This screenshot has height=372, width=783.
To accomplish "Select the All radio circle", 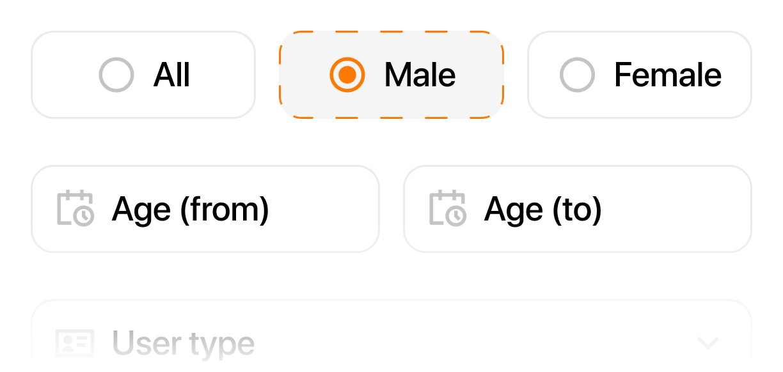I will tap(116, 75).
